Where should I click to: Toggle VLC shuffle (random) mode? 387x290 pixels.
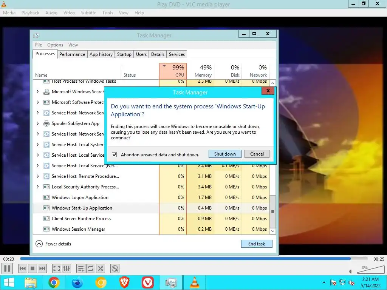pos(101,268)
